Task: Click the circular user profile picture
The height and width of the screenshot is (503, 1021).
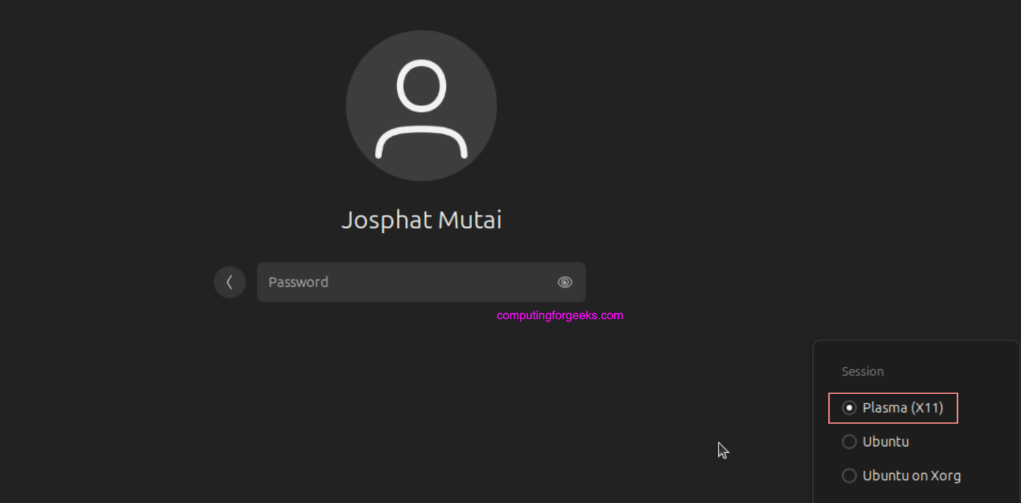Action: 421,105
